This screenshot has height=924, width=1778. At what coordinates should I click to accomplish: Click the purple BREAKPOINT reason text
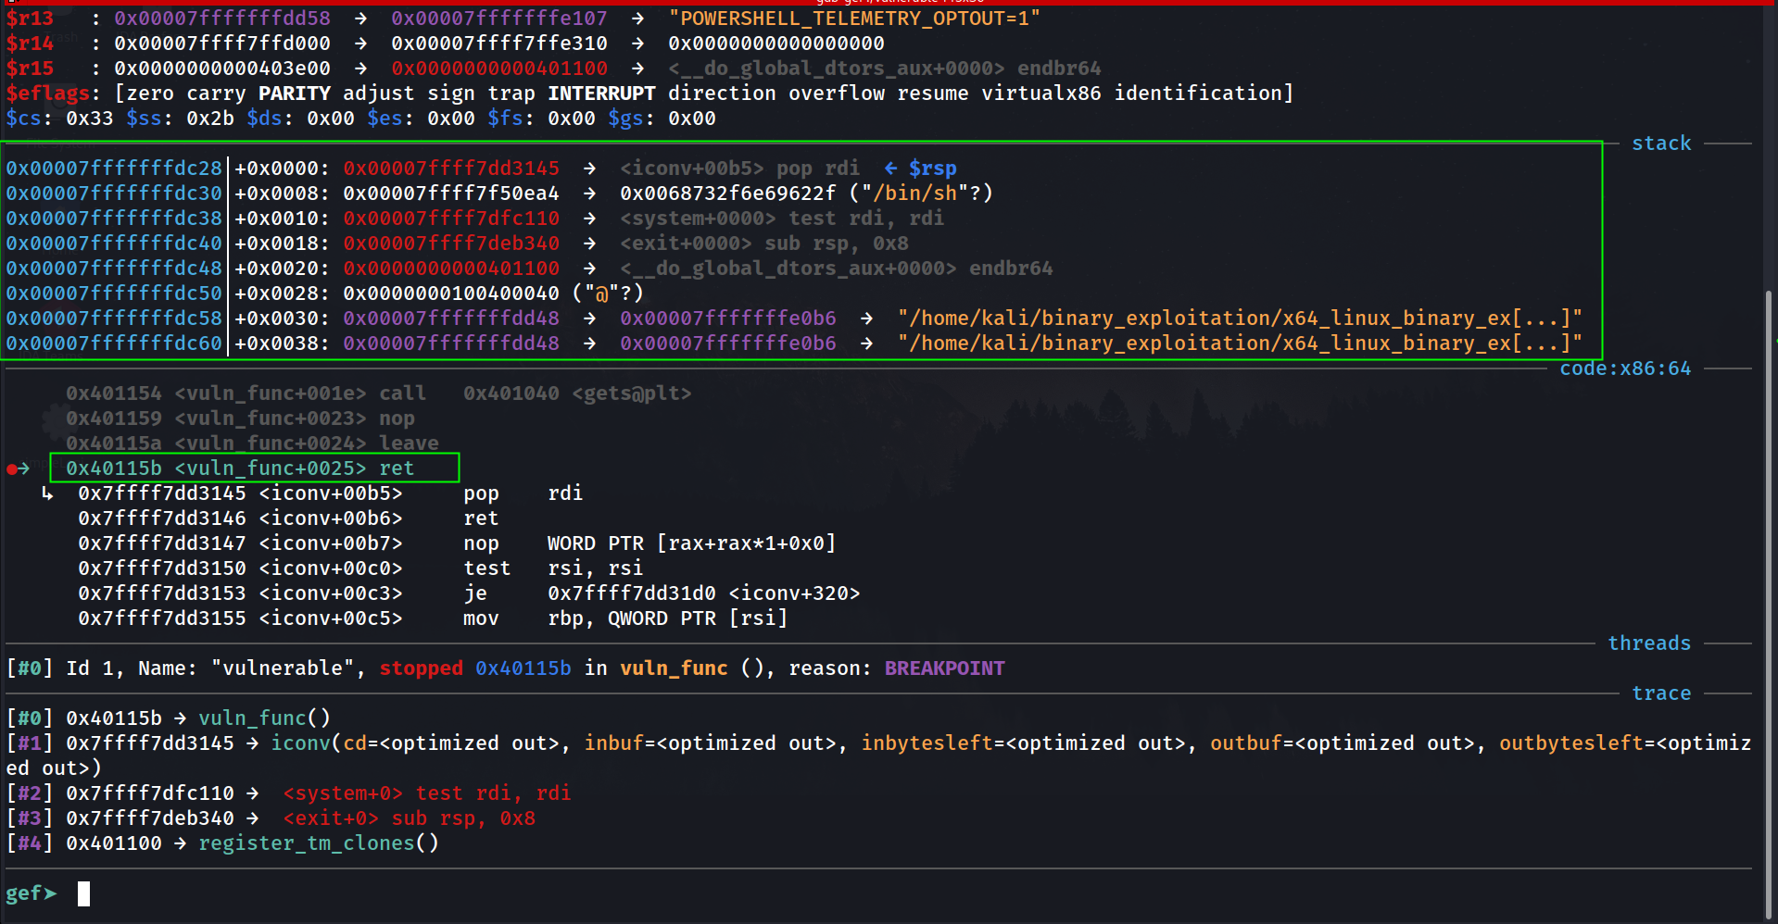(943, 668)
